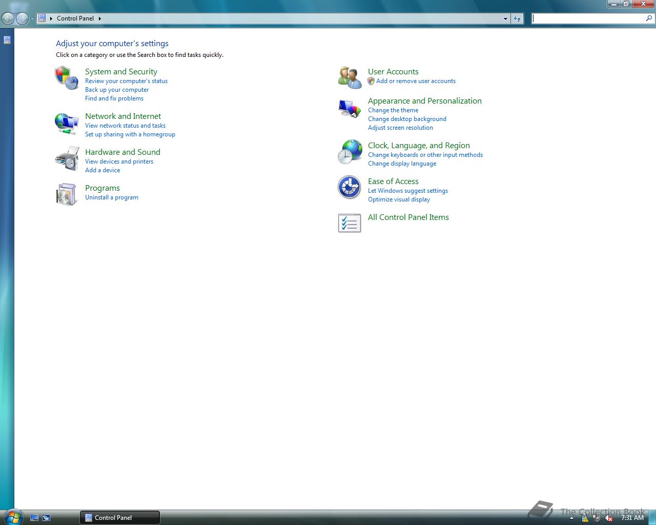Click Change display language
The height and width of the screenshot is (525, 656).
click(402, 164)
